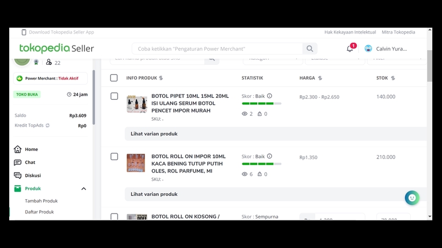Click the Skor : Sempurna label

[260, 217]
